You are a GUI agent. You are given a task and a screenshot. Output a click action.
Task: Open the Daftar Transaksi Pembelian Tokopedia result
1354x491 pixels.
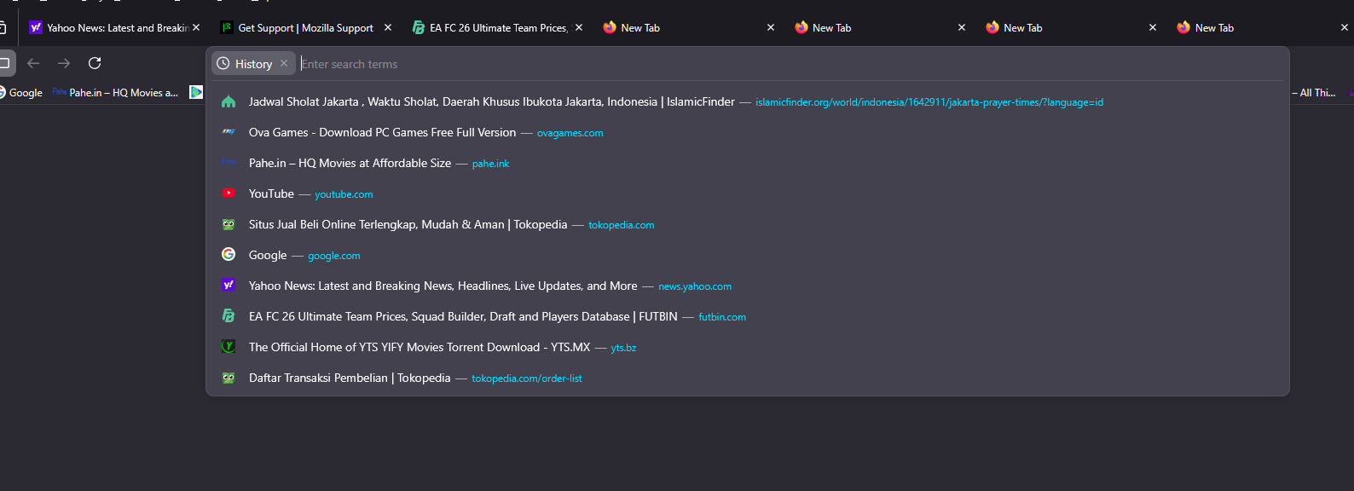pos(748,378)
